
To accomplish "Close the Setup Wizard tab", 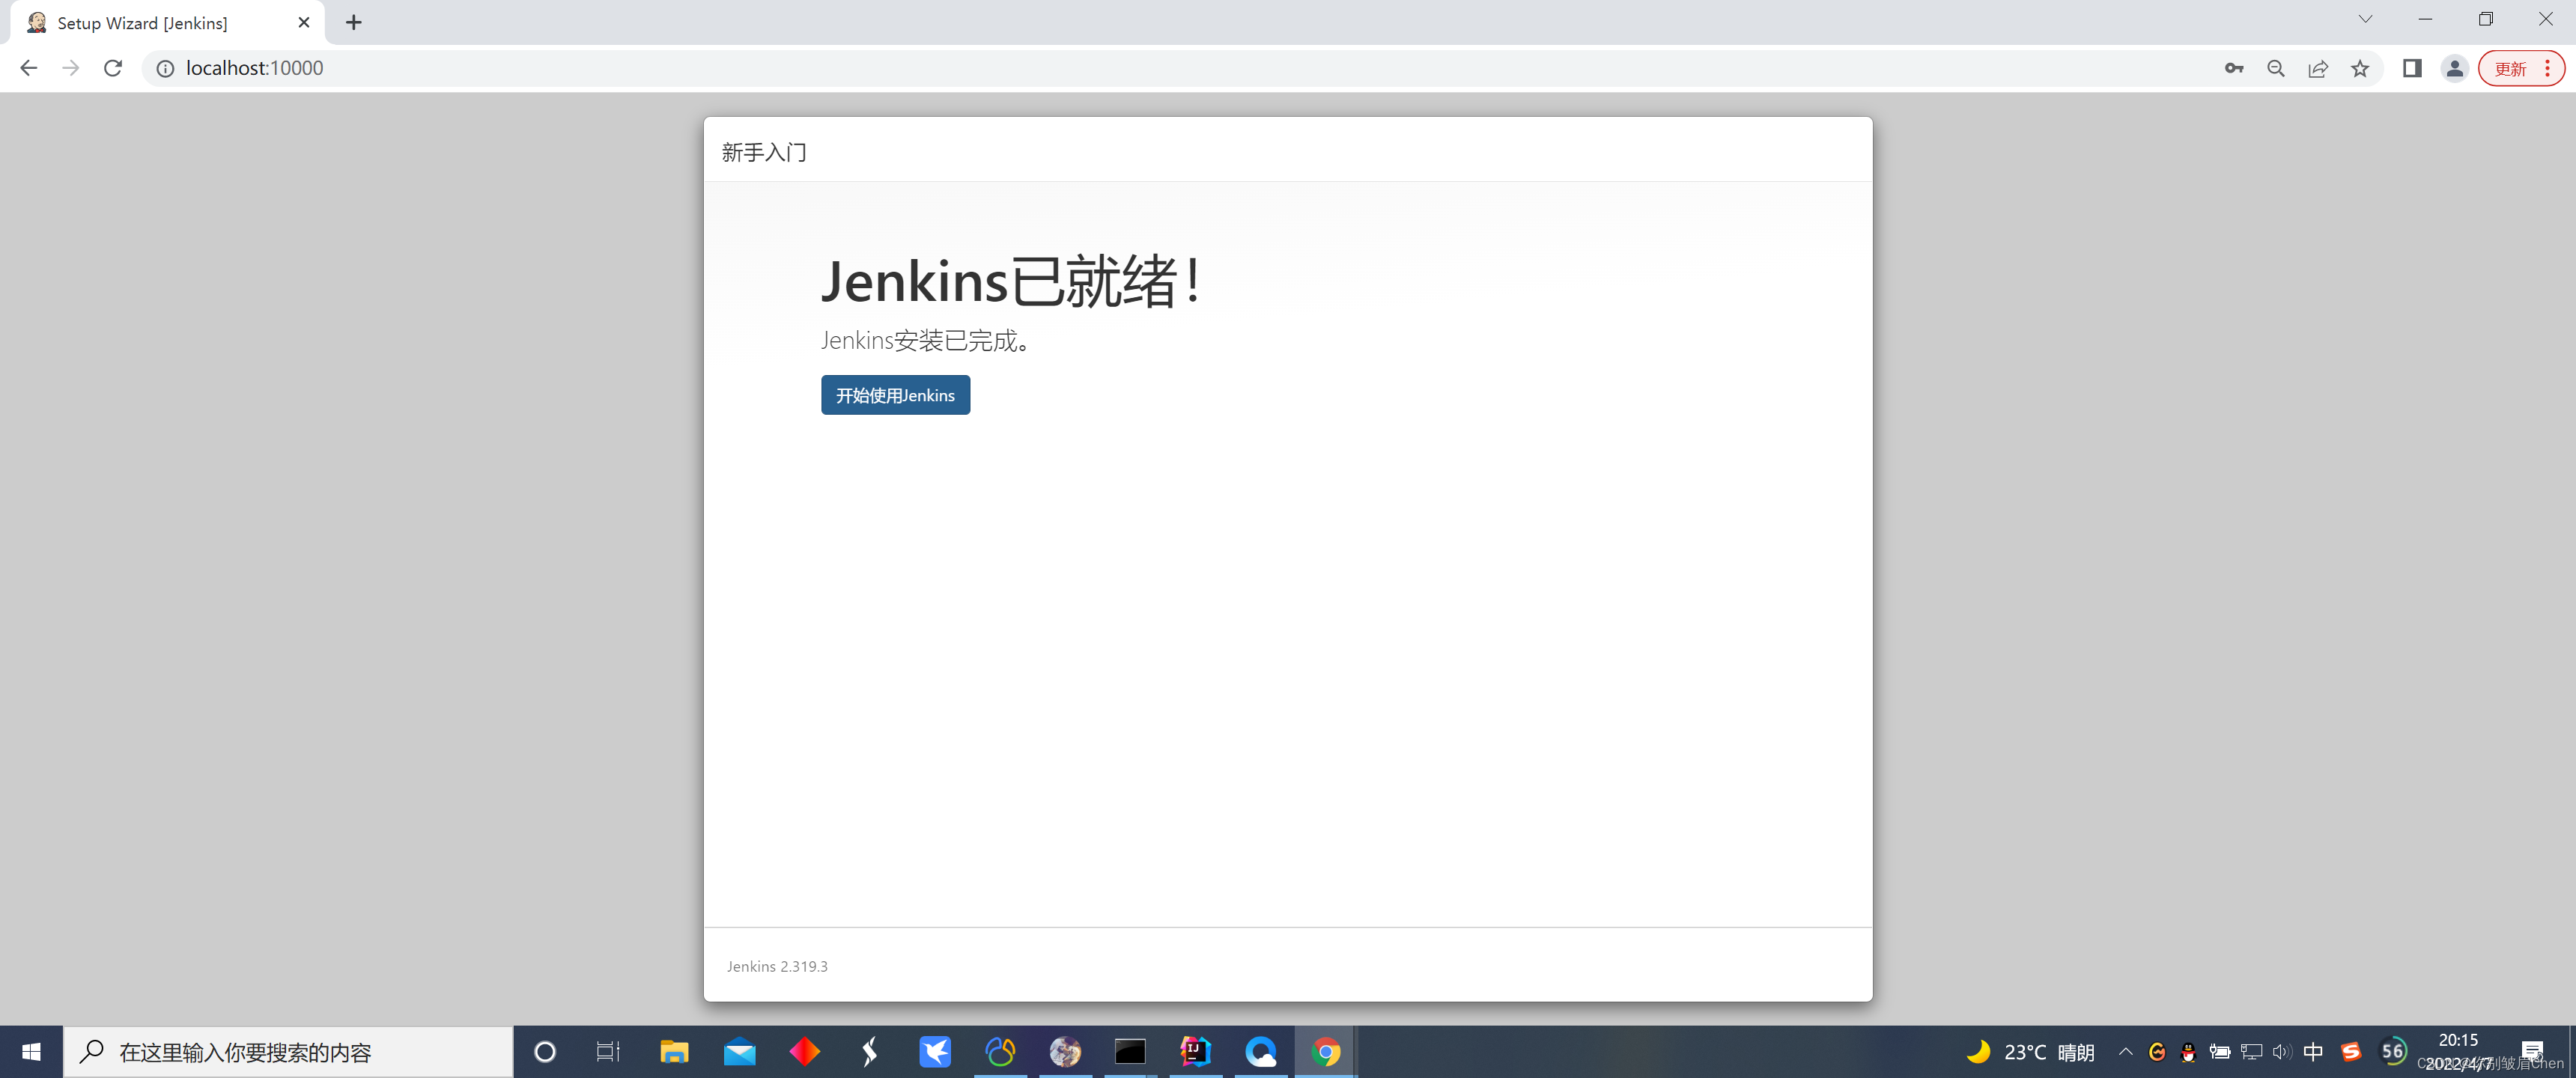I will pyautogui.click(x=304, y=22).
